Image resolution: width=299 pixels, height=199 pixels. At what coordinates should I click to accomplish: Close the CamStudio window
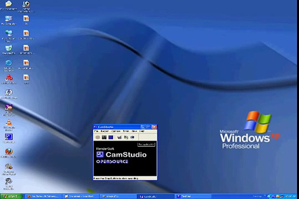[x=154, y=127]
